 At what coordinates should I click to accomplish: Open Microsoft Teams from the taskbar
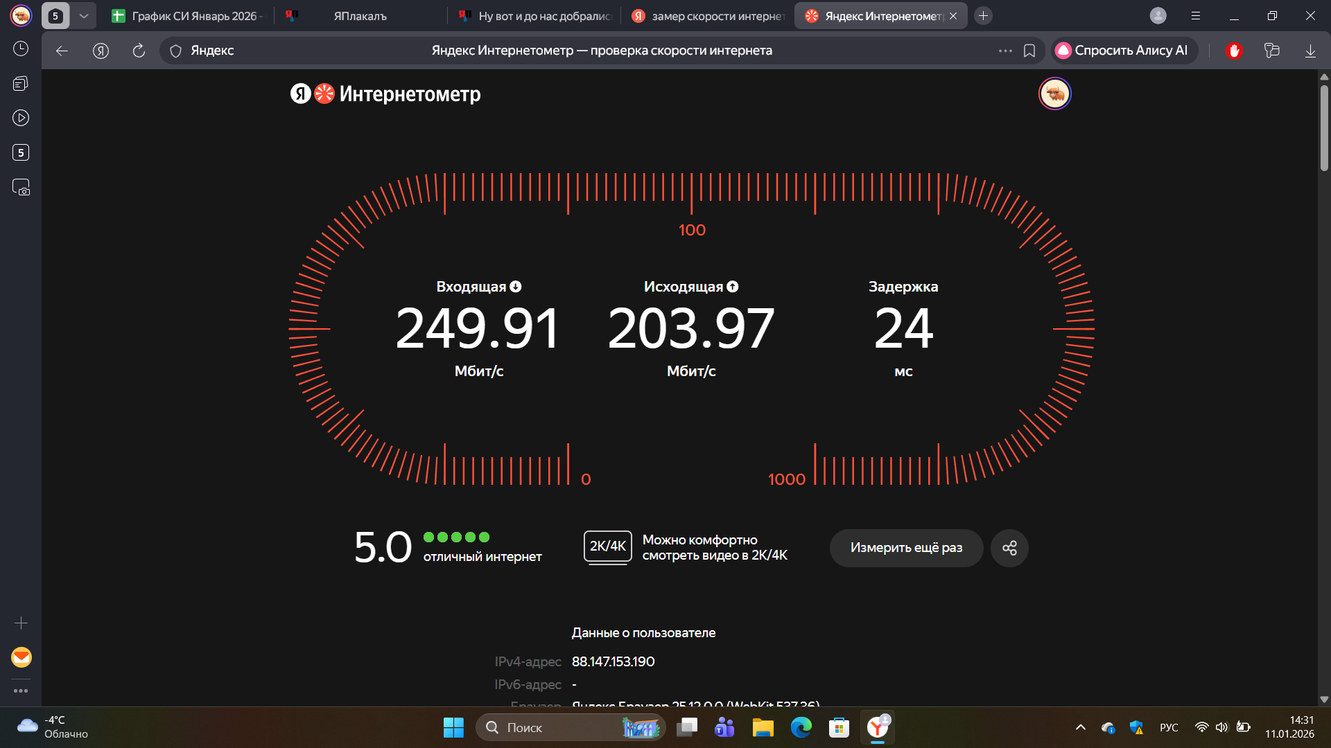pos(724,727)
